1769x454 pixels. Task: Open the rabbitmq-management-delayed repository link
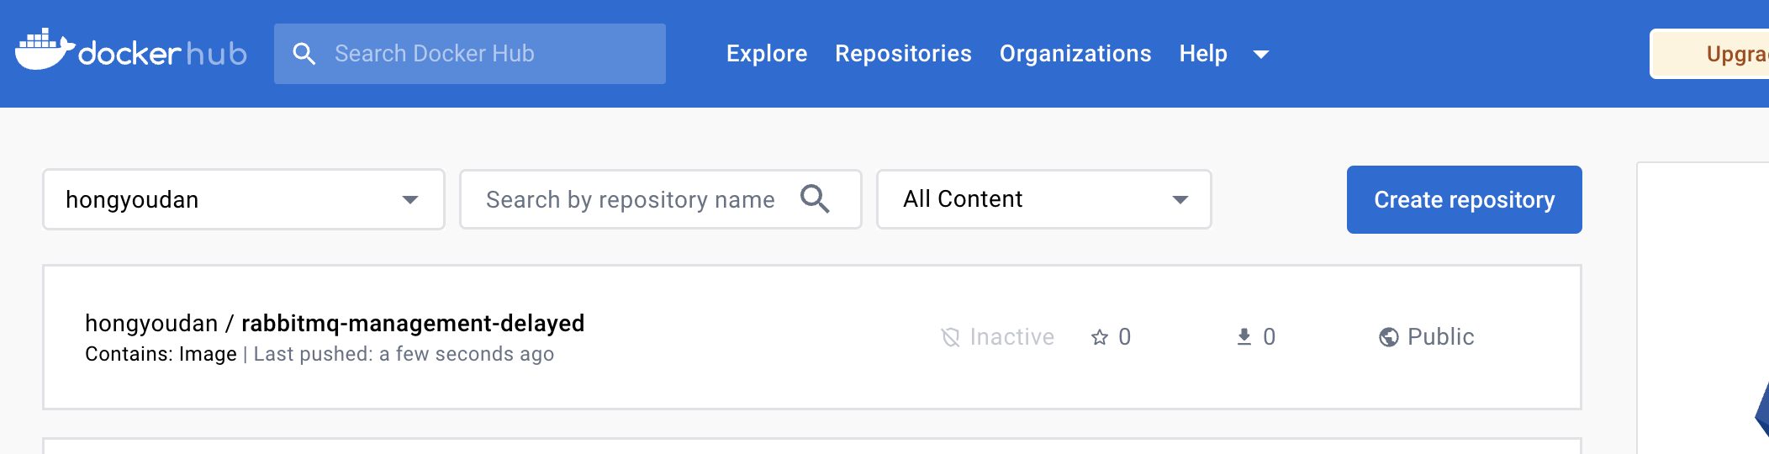413,323
